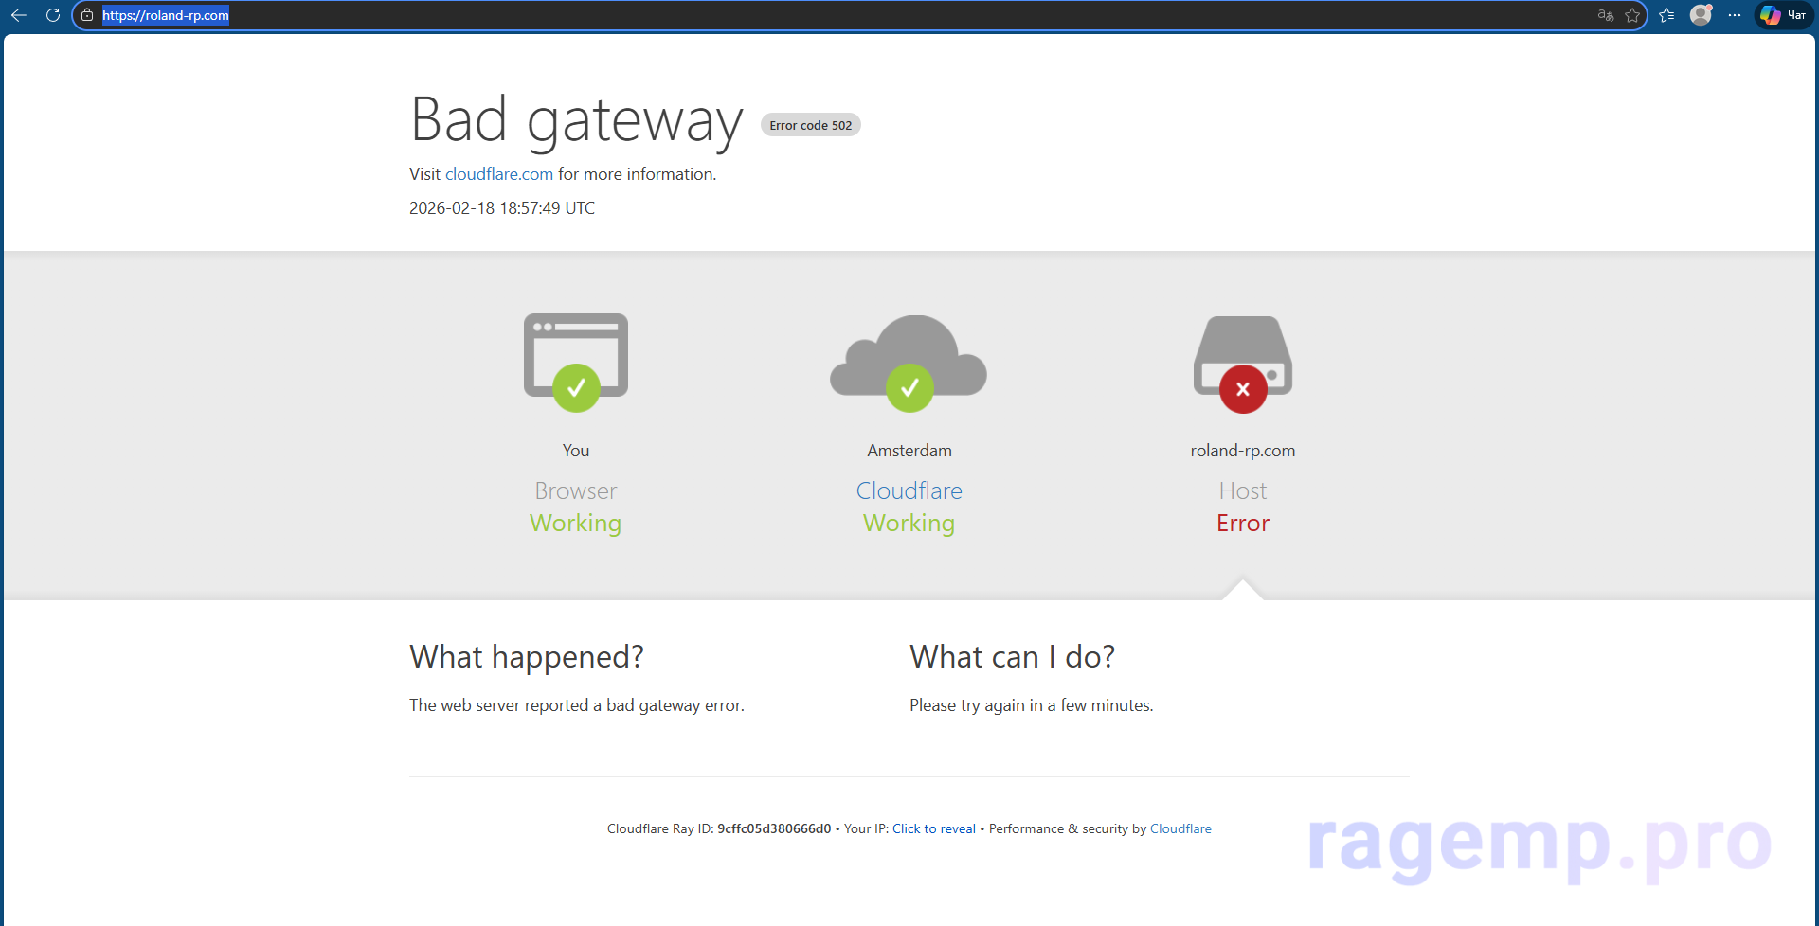Open the translate page icon
The width and height of the screenshot is (1819, 926).
point(1605,15)
